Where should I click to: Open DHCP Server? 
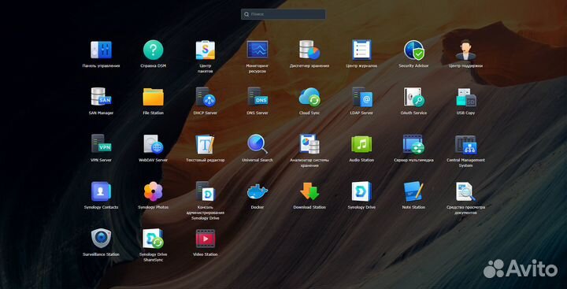click(205, 97)
